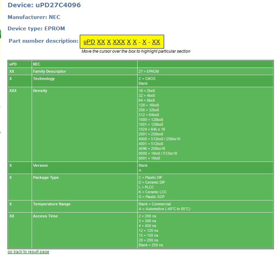Click the '16 = 2kx8' density entry
Viewport: 280px width, 257px height.
(x=147, y=91)
